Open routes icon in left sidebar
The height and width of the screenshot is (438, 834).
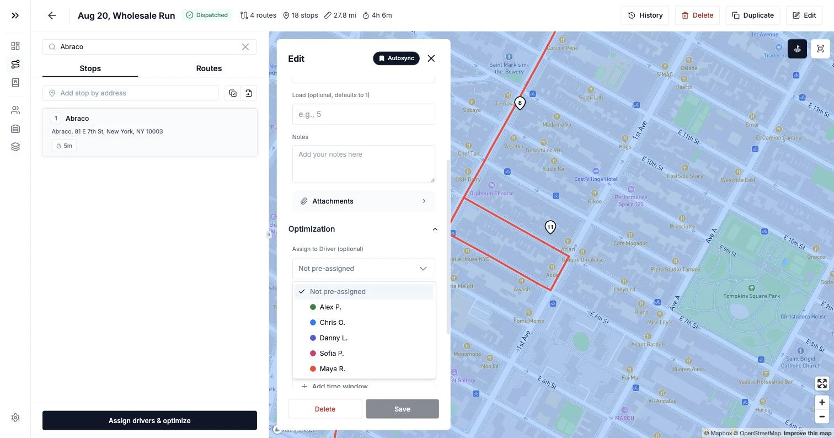coord(15,65)
